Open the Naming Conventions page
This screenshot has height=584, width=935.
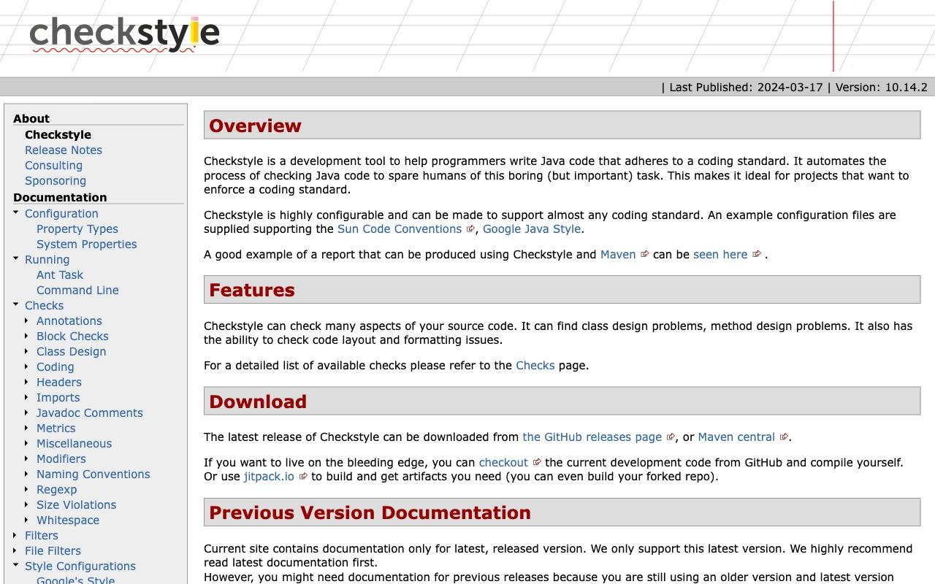(x=93, y=474)
